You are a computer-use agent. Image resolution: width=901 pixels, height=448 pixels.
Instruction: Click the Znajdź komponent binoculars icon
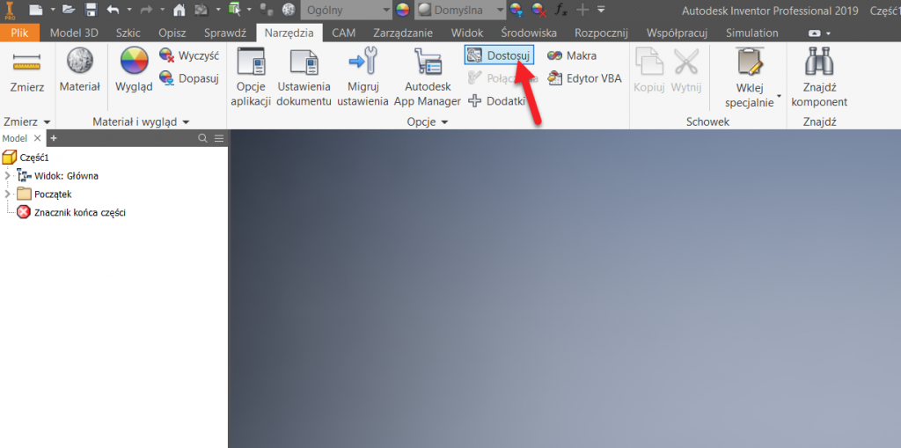pos(819,65)
